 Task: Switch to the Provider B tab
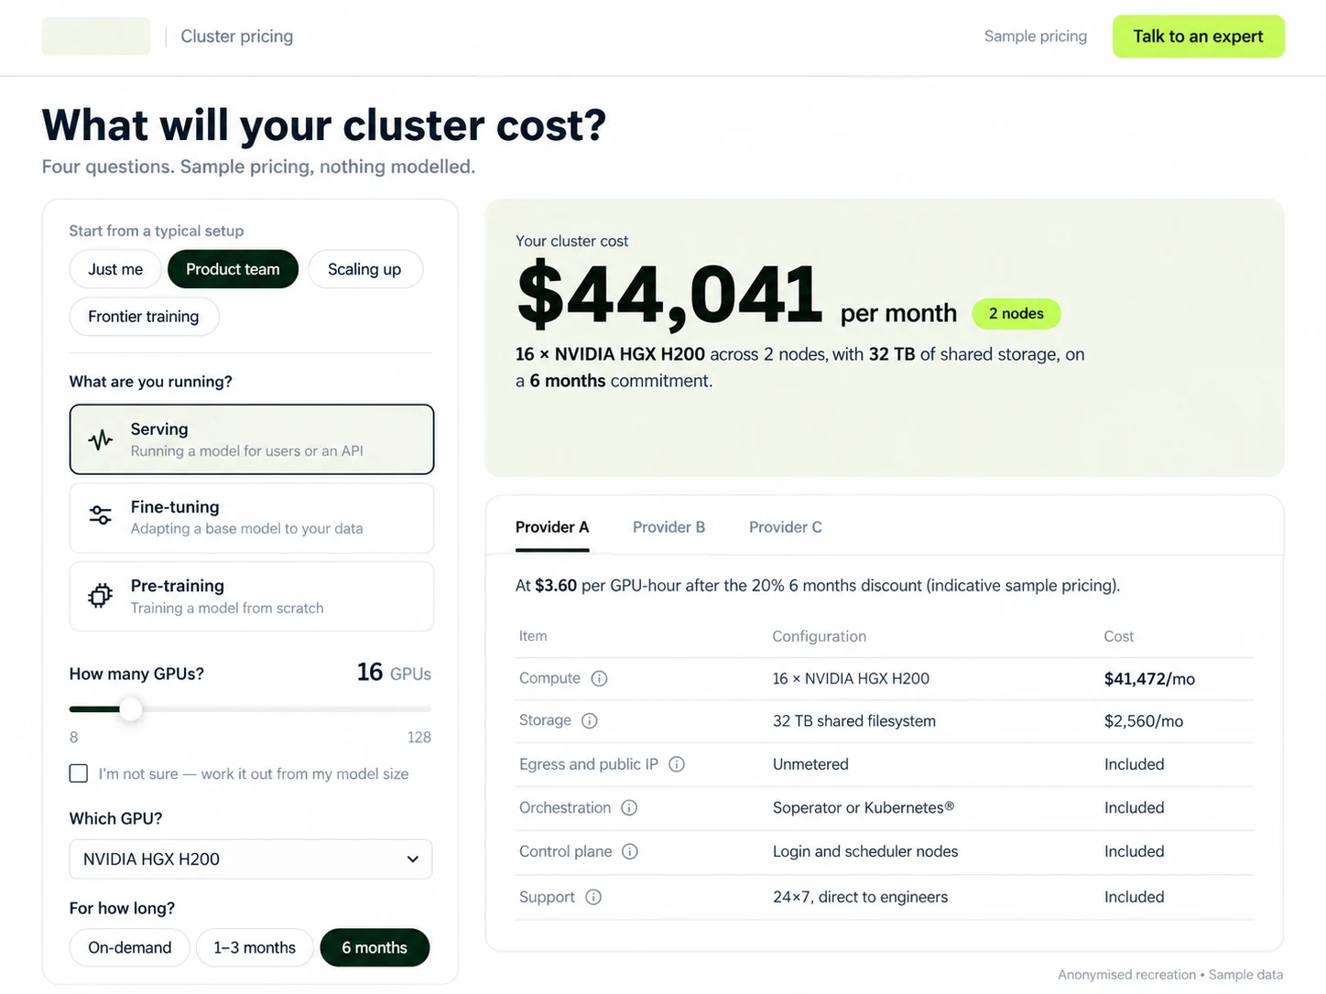[668, 527]
